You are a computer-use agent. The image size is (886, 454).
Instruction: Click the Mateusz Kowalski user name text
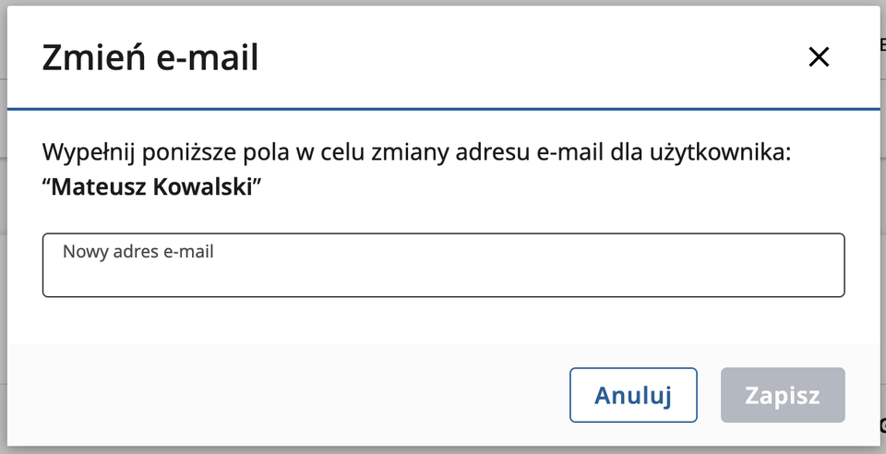tap(152, 186)
